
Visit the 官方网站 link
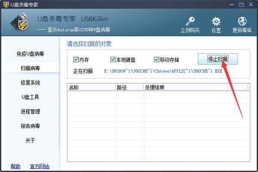tap(40, 166)
